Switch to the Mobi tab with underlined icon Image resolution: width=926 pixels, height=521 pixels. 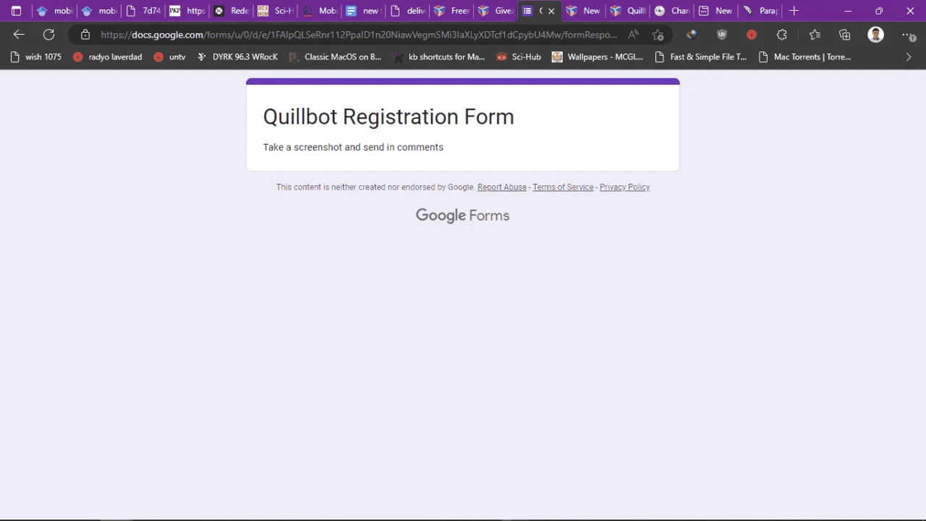pyautogui.click(x=319, y=11)
